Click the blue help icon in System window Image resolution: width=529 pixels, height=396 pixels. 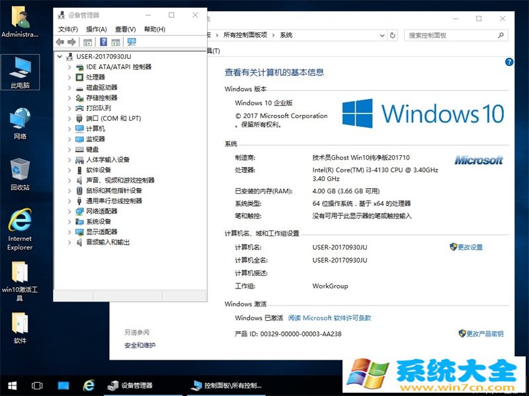click(509, 62)
